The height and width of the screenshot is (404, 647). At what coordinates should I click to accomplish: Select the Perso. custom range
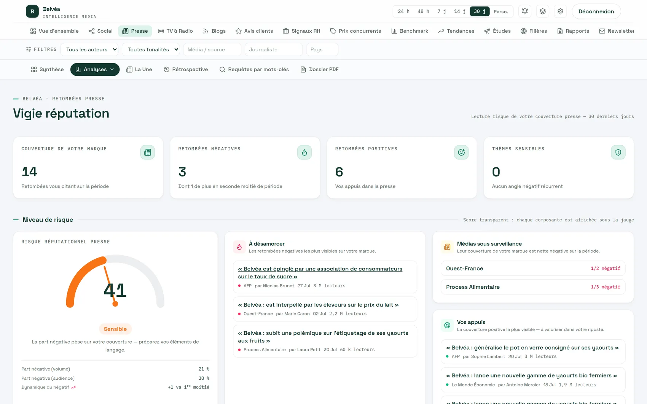pos(501,11)
